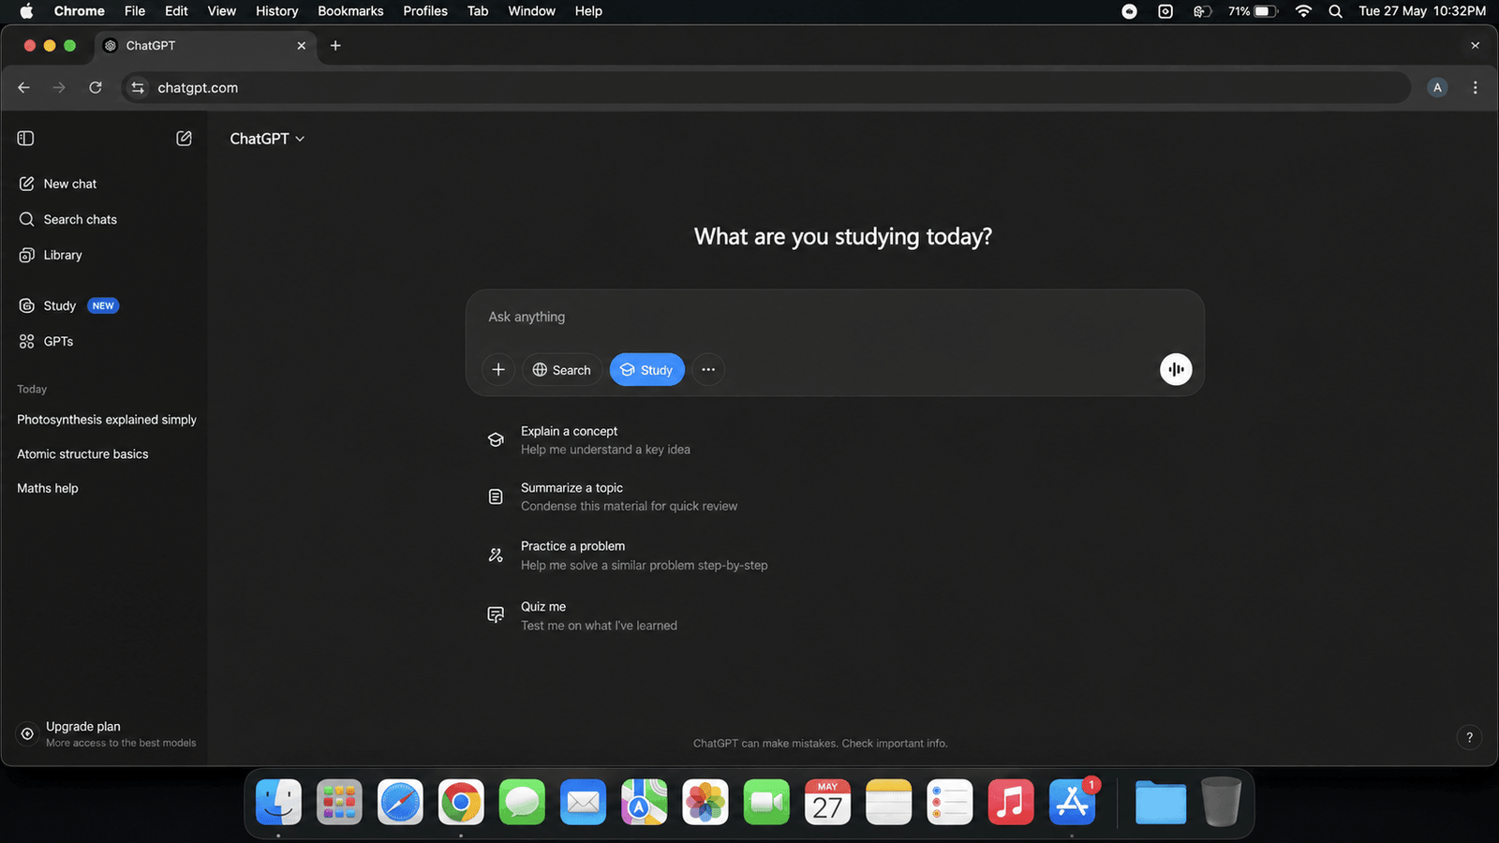The image size is (1499, 843).
Task: Open Music from the Dock
Action: [1011, 802]
